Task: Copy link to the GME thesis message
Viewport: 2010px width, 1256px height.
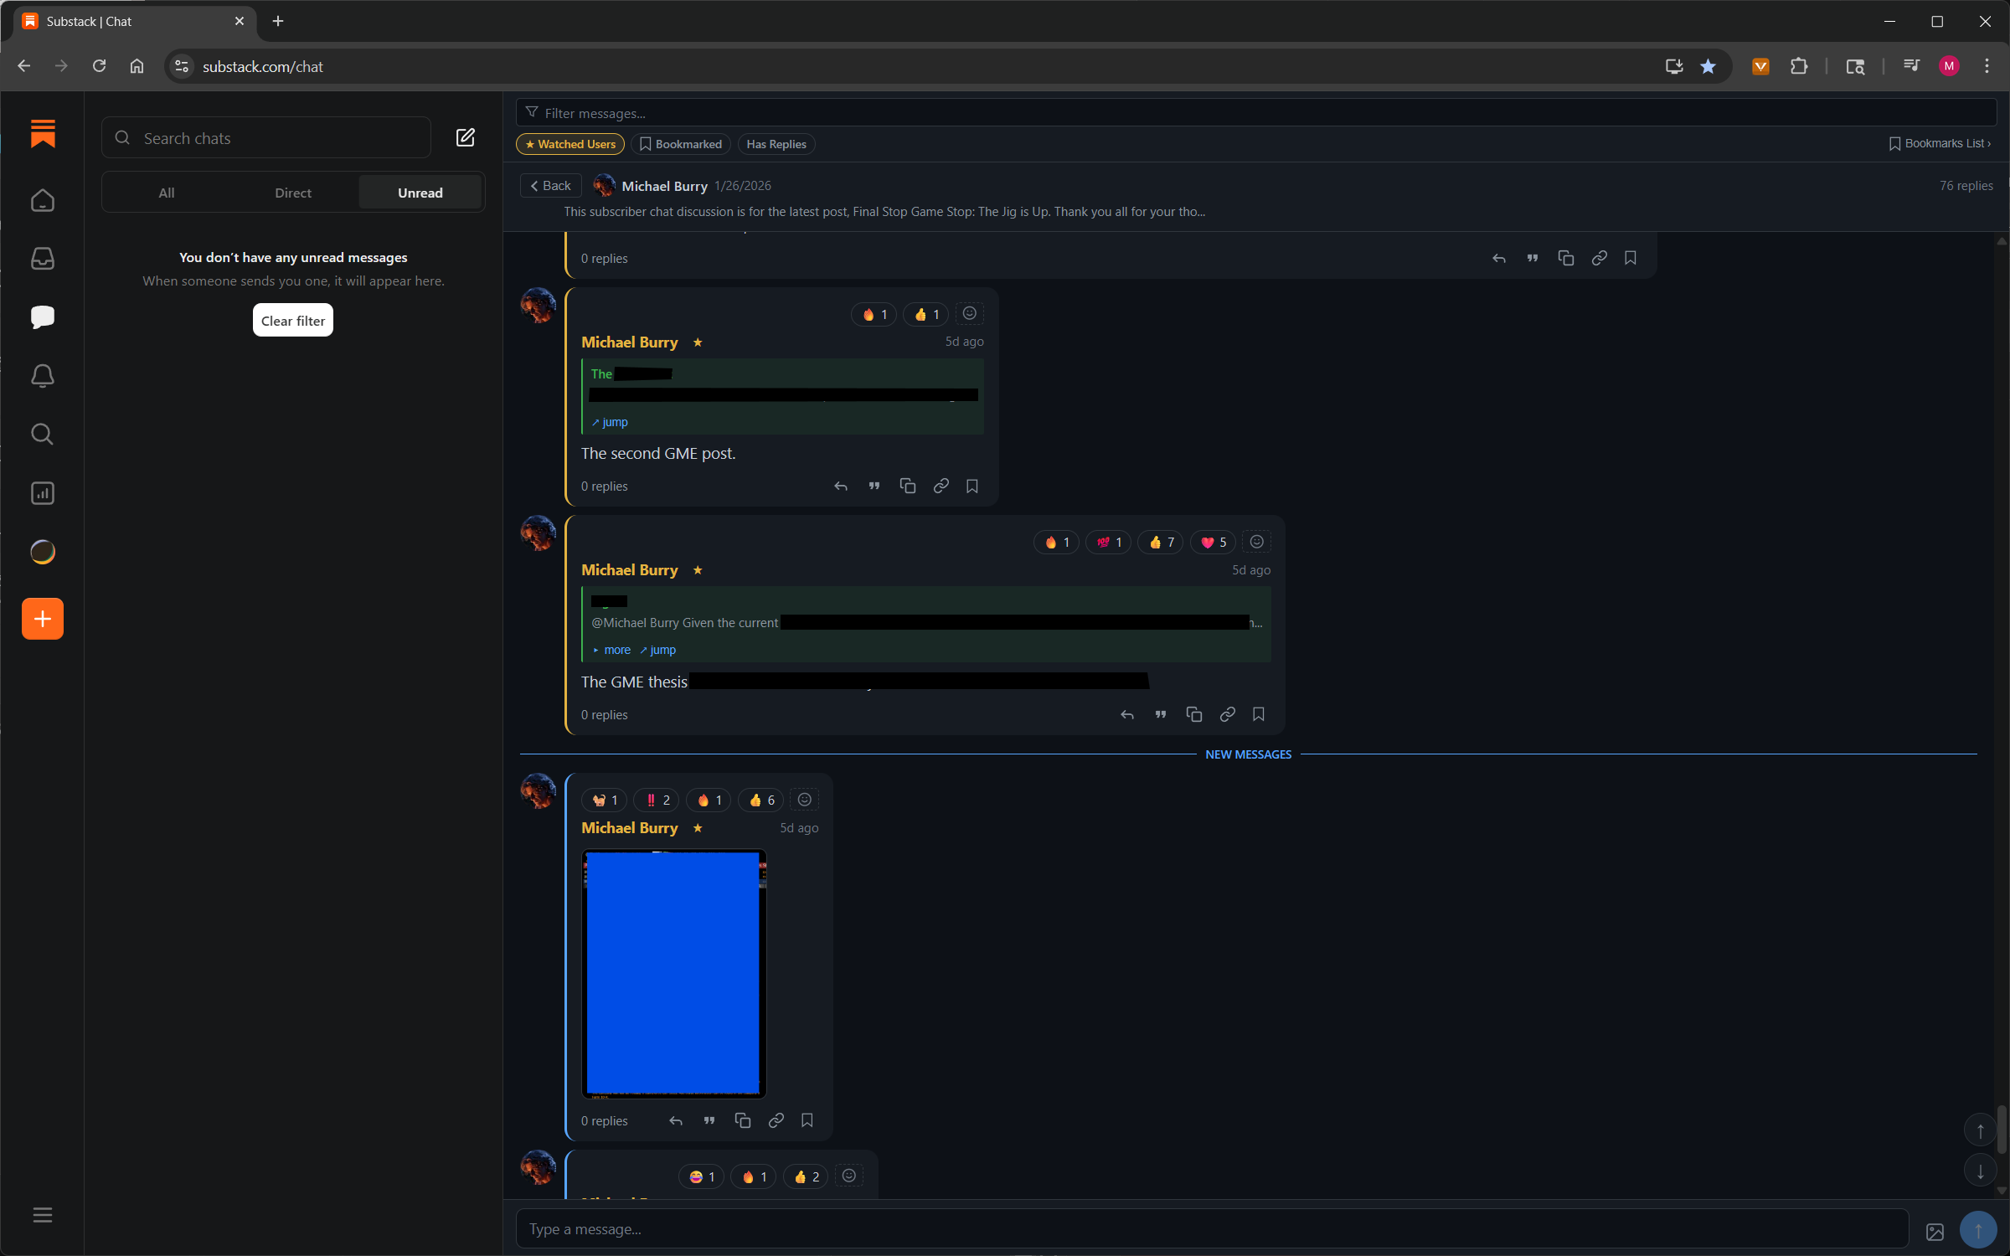Action: tap(1226, 714)
